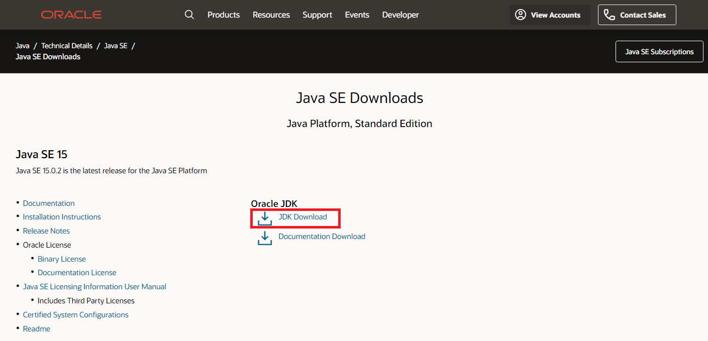
Task: Click the Java SE 15.0.2 latest release text
Action: 112,171
